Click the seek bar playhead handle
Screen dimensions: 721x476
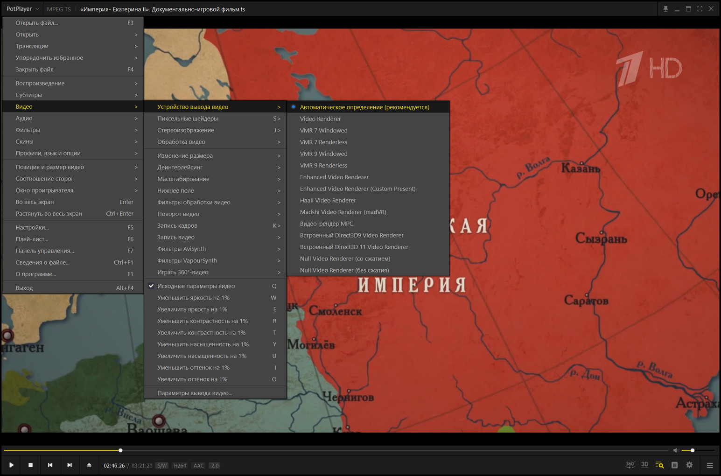(120, 450)
